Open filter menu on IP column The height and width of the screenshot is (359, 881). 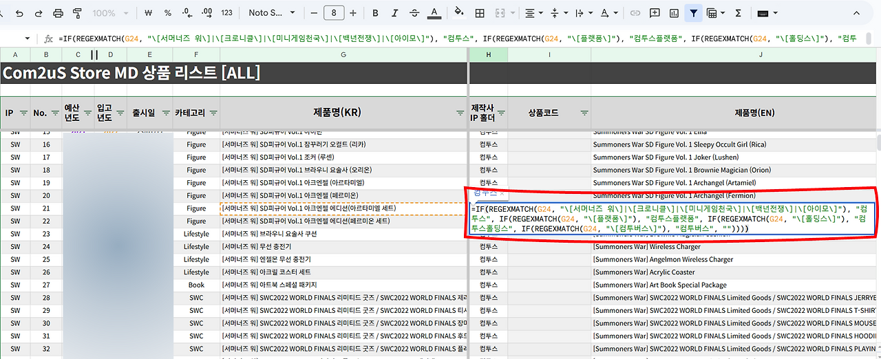coord(24,113)
